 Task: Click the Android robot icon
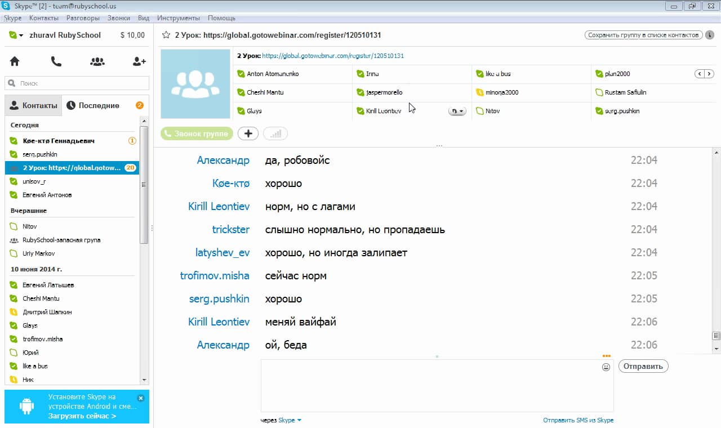coord(26,407)
